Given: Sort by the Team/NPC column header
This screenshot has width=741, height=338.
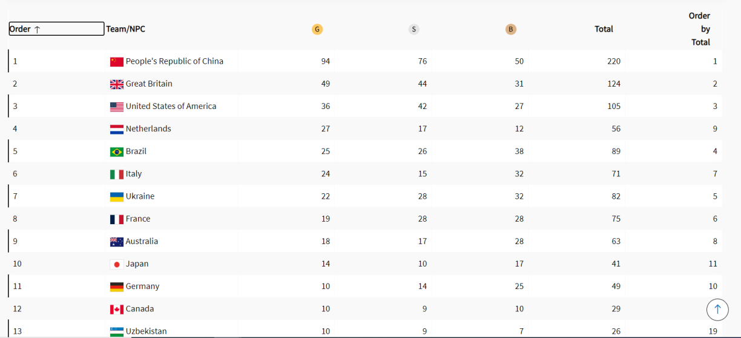Looking at the screenshot, I should click(x=125, y=29).
